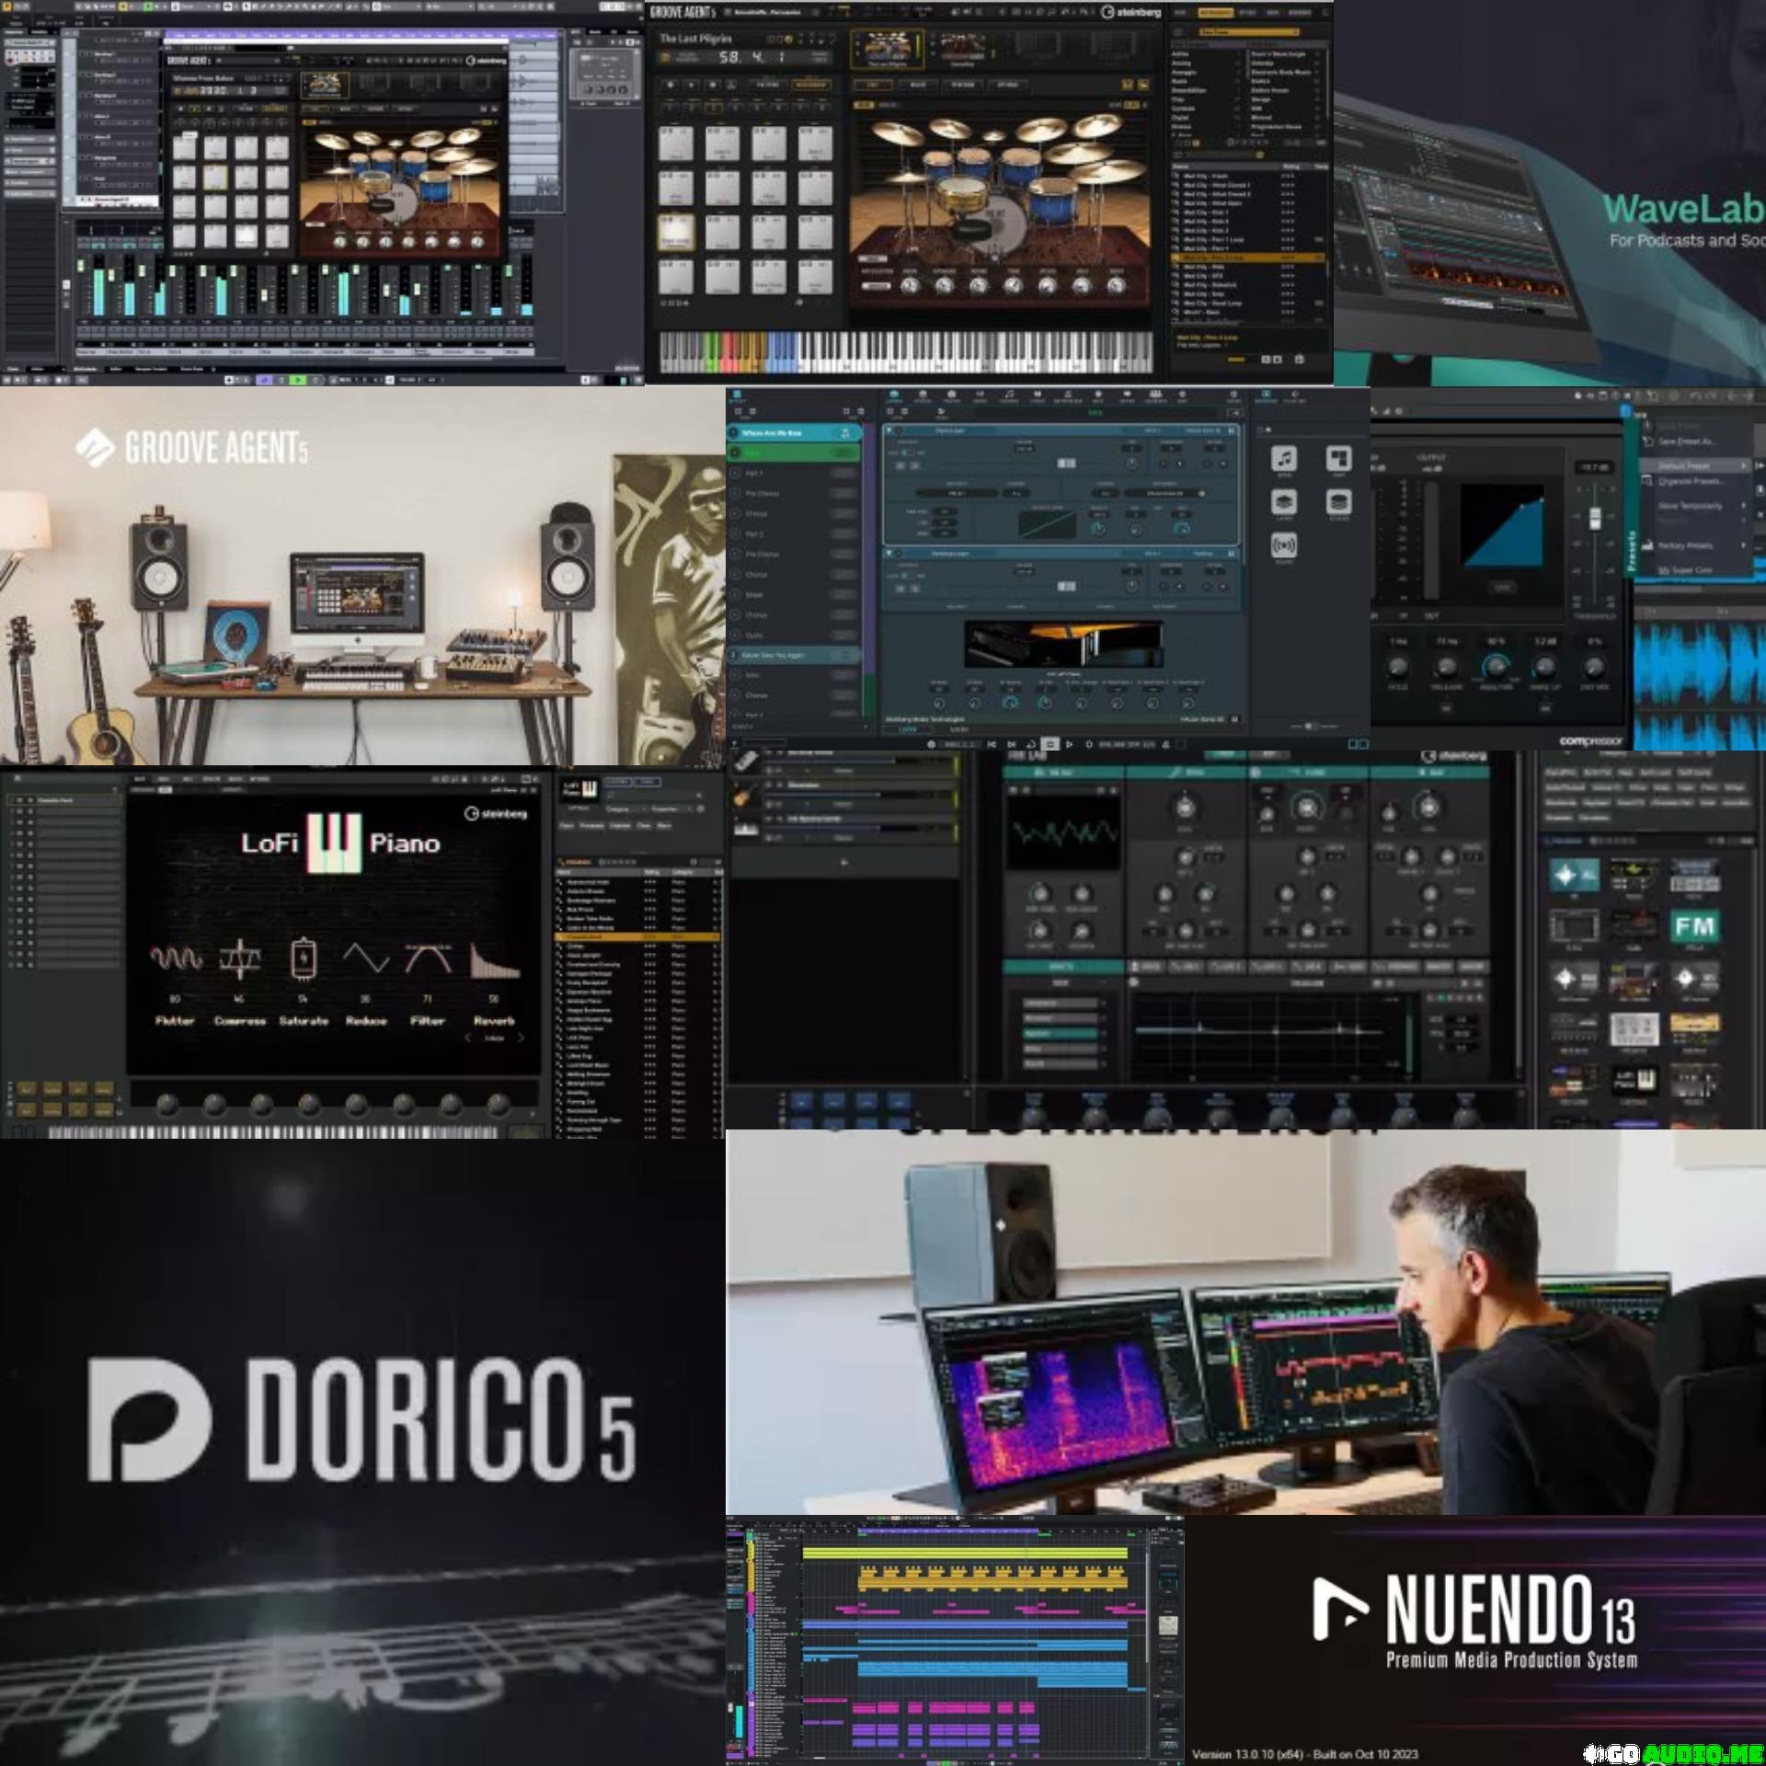Click the Compress icon in LoFi Piano
The height and width of the screenshot is (1766, 1766).
(239, 959)
